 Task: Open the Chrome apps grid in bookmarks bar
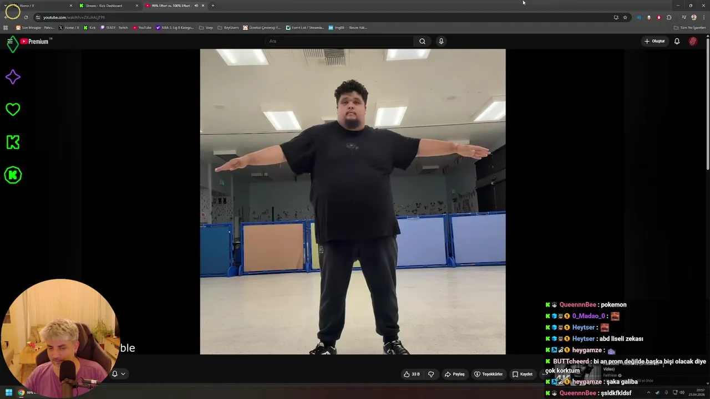[6, 27]
